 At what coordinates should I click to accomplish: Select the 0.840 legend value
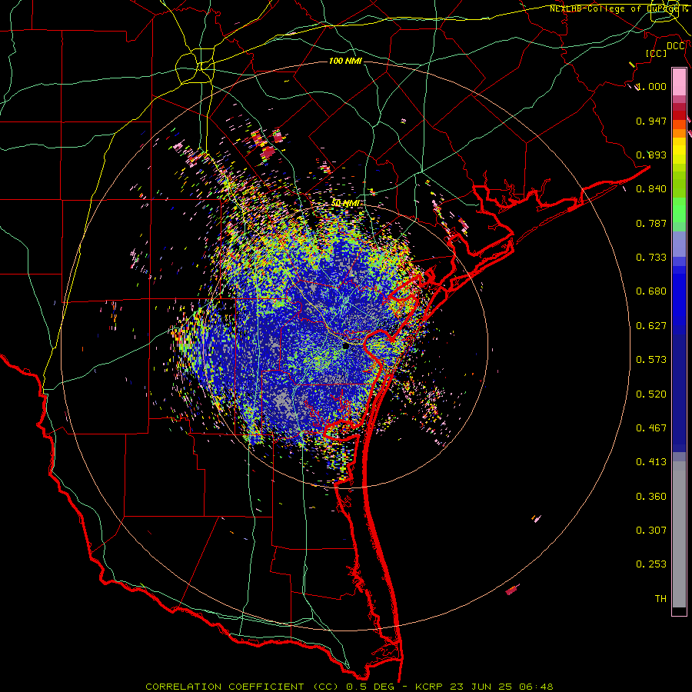(651, 189)
